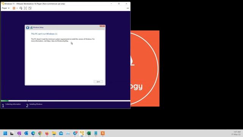Open the Windows Start menu

[x=5, y=133]
